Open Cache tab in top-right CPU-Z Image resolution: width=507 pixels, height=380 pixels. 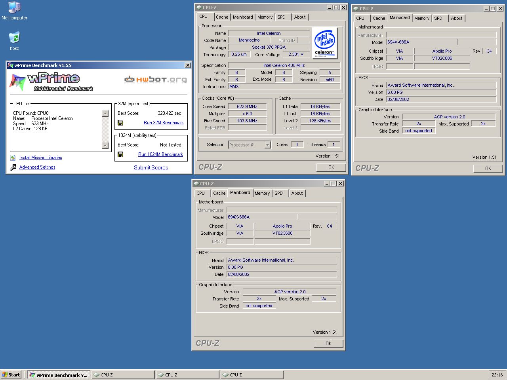click(379, 18)
